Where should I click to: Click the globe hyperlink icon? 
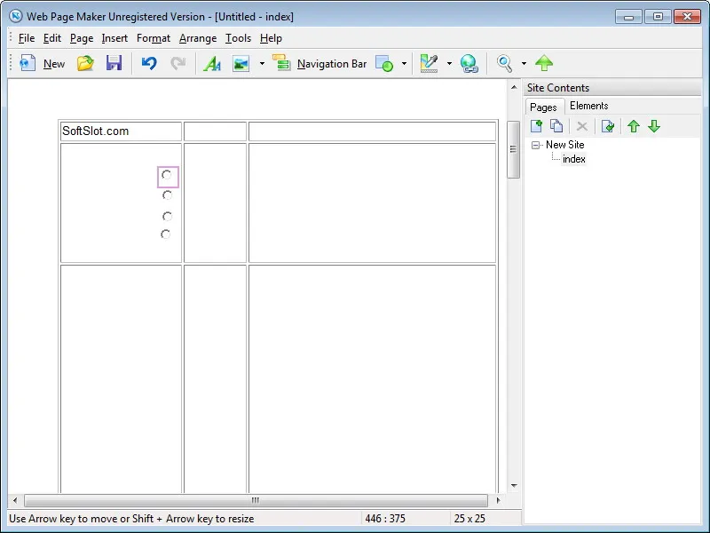[469, 63]
